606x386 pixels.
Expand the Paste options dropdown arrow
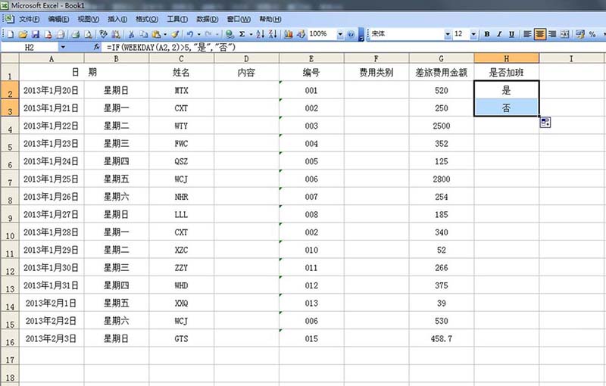tap(165, 34)
